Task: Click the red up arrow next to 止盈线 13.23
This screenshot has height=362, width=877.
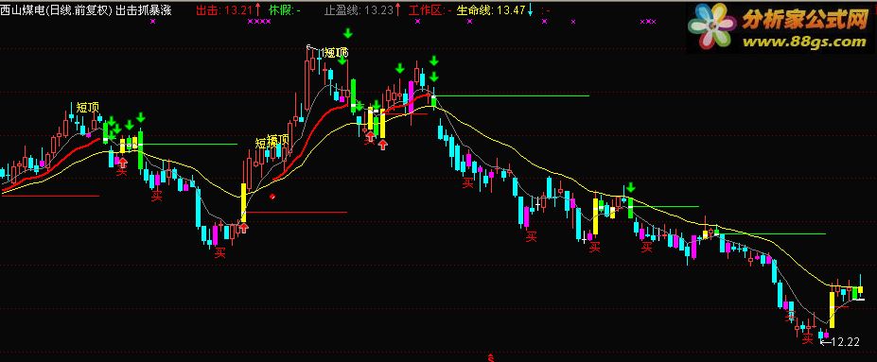Action: click(397, 9)
